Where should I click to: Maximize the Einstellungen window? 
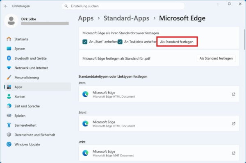[x=229, y=4]
